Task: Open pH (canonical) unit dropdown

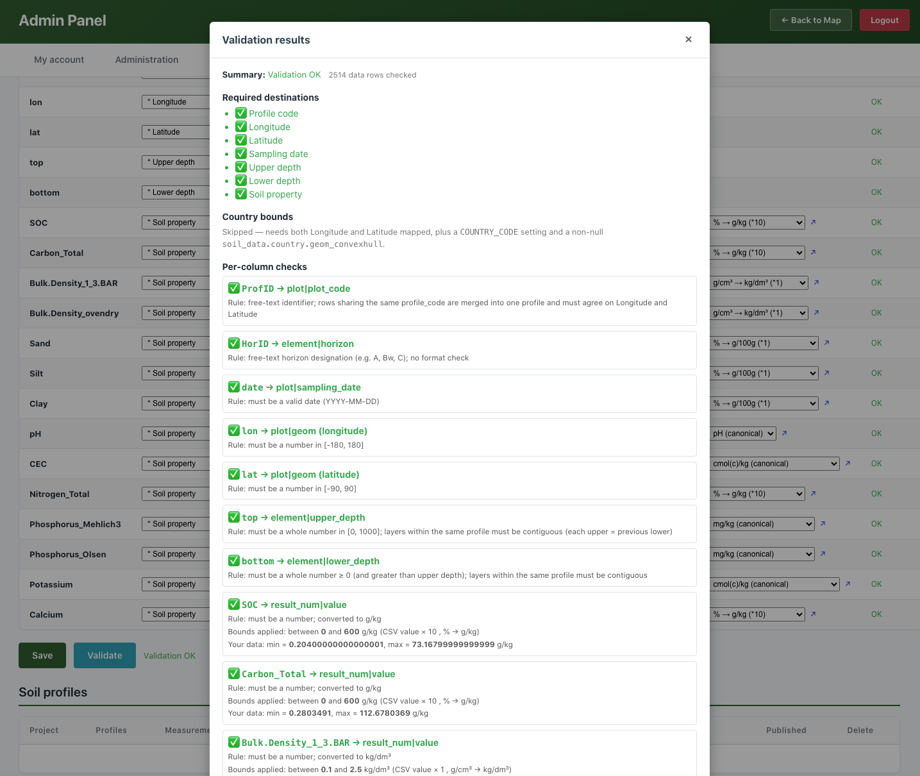Action: (x=743, y=434)
